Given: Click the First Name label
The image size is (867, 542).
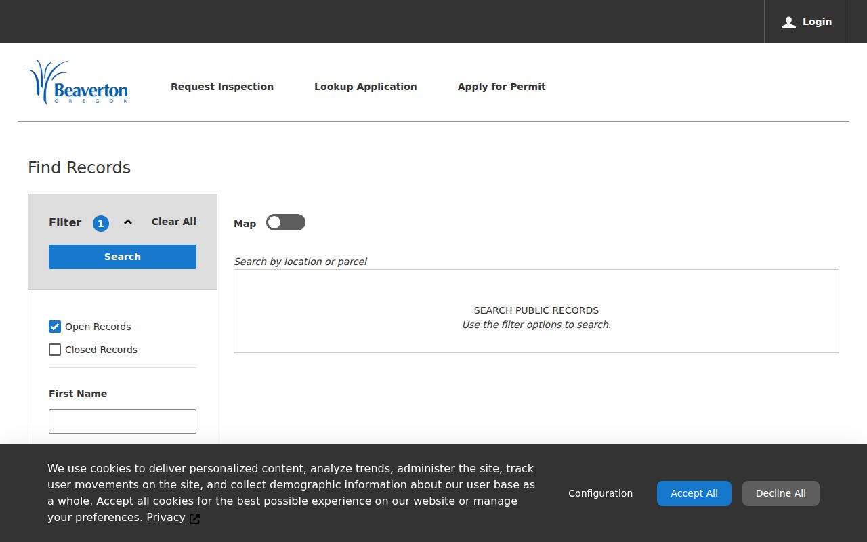Looking at the screenshot, I should 78,394.
